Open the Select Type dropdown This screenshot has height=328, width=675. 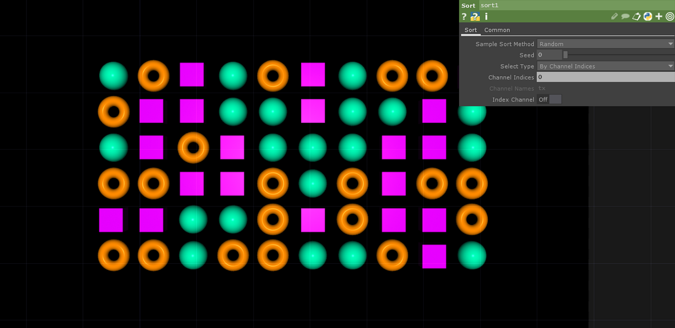click(x=606, y=66)
